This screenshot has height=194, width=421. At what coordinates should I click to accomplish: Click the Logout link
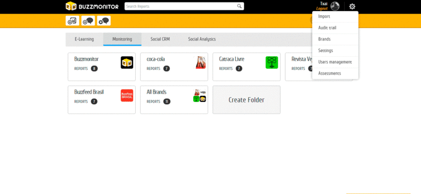point(322,8)
